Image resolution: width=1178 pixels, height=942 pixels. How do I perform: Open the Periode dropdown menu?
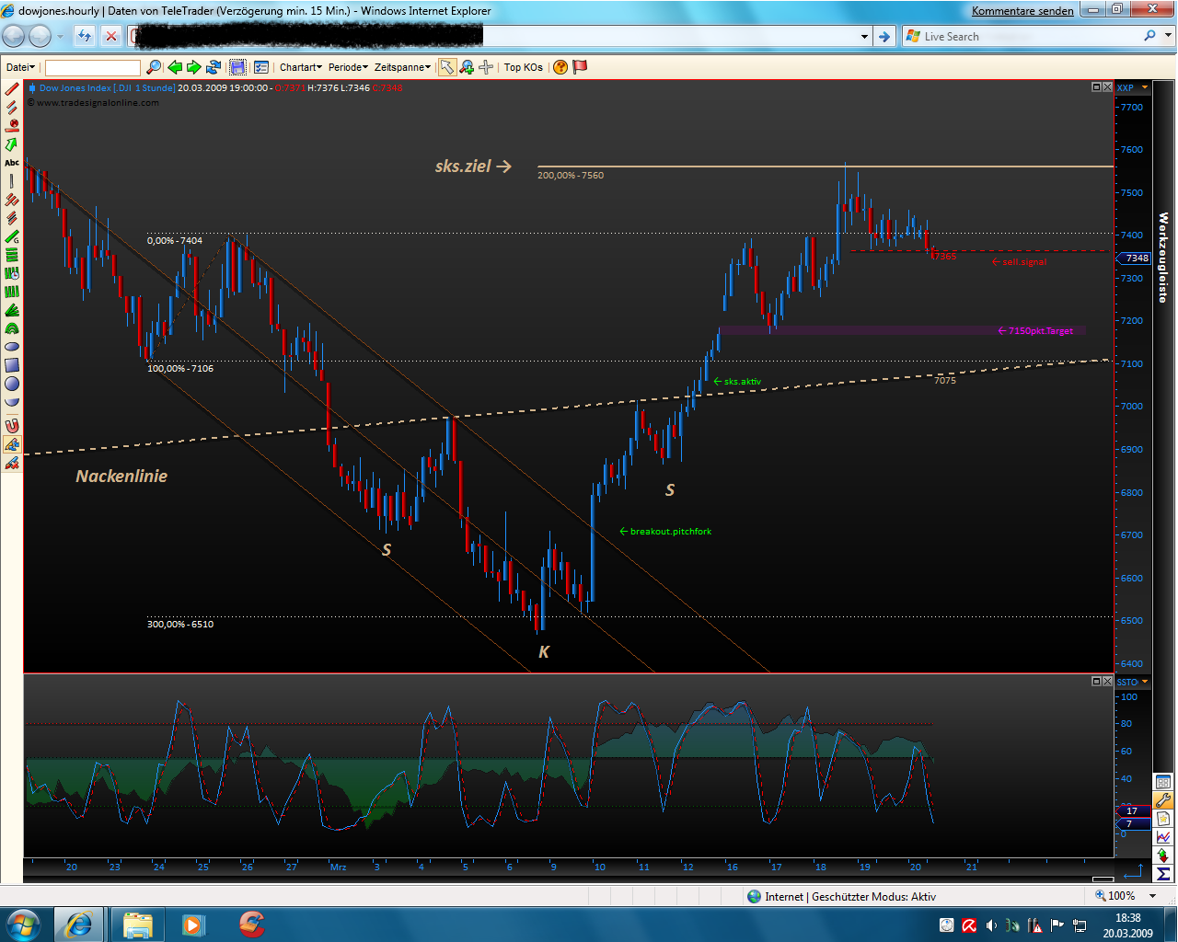348,67
